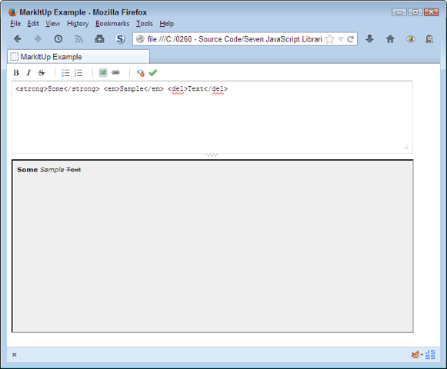Preview the markup with the green checkmark
This screenshot has width=447, height=369.
coord(153,73)
